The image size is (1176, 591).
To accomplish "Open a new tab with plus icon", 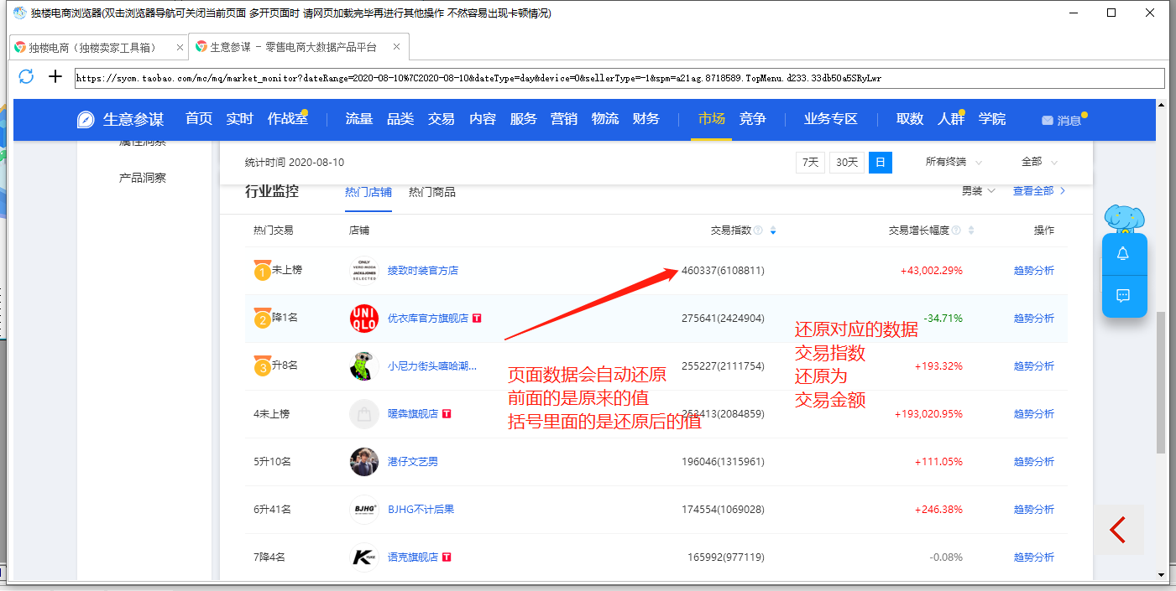I will [x=55, y=77].
